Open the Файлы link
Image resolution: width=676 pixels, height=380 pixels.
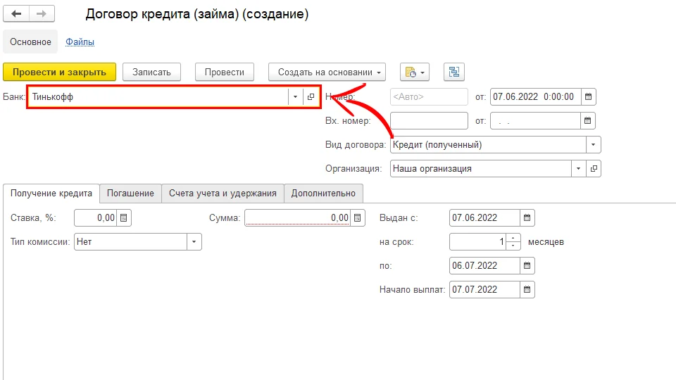(x=80, y=42)
